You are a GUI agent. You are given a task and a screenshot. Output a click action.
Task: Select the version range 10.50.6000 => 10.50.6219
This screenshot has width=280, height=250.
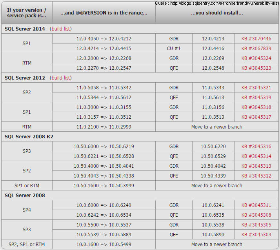click(x=104, y=147)
